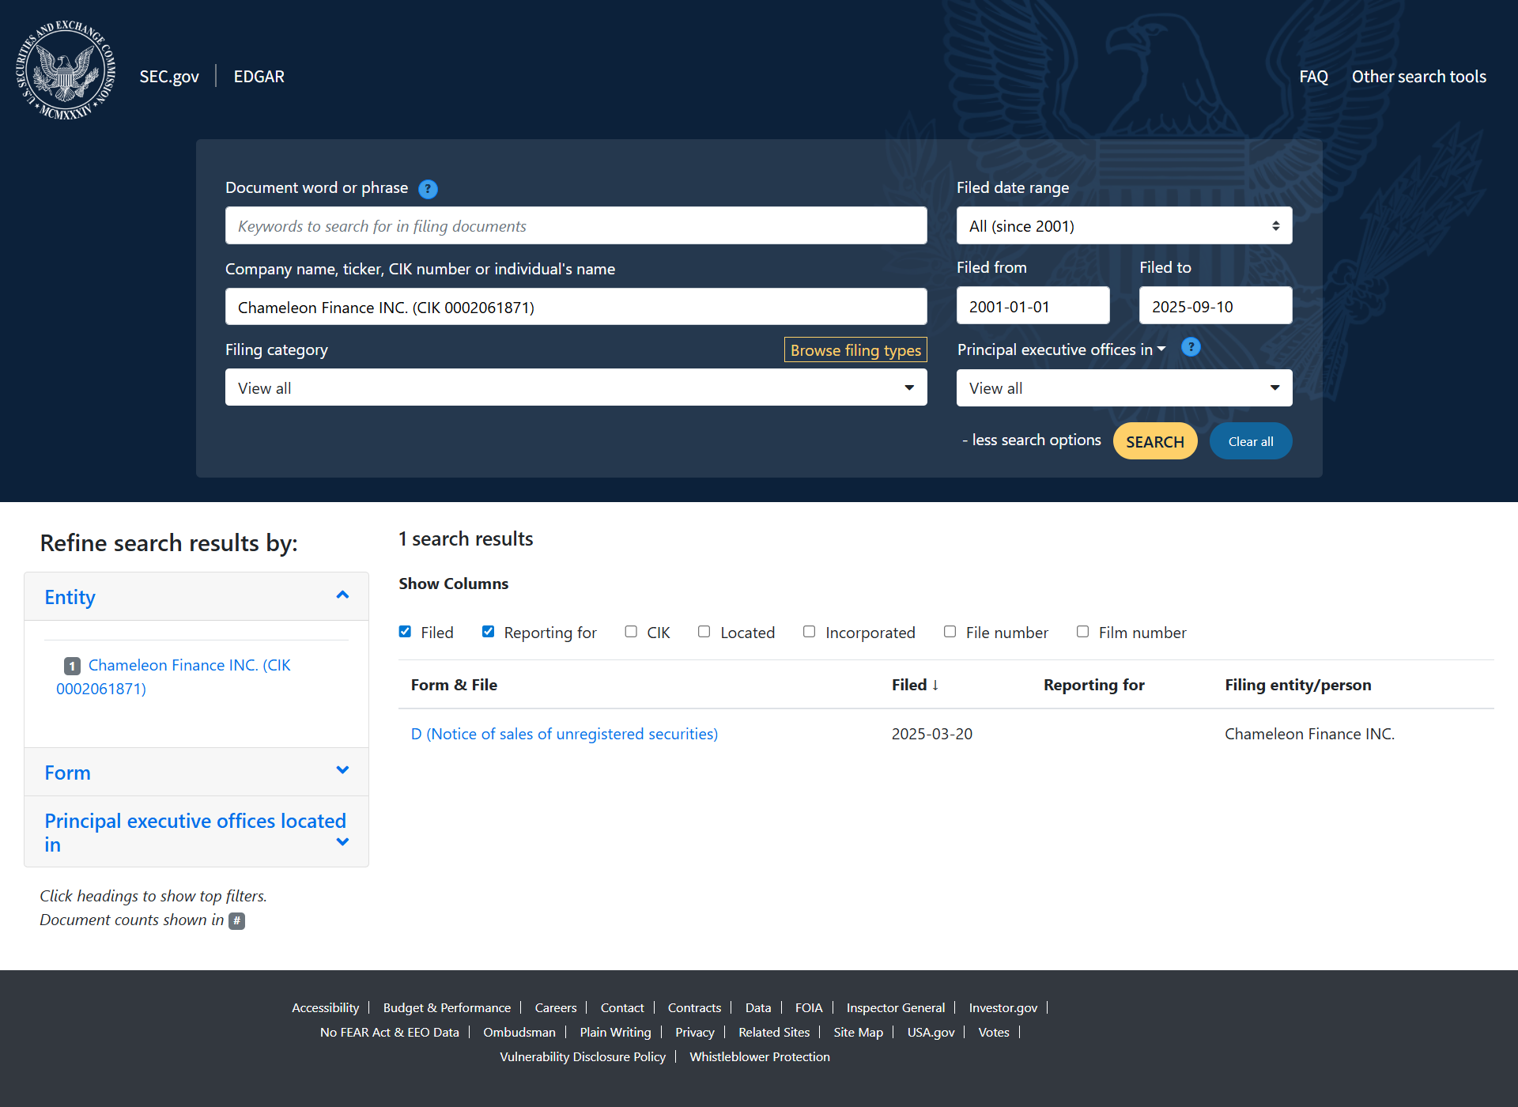Expand Principal executive offices located in filter
Viewport: 1518px width, 1107px height.
click(x=196, y=832)
